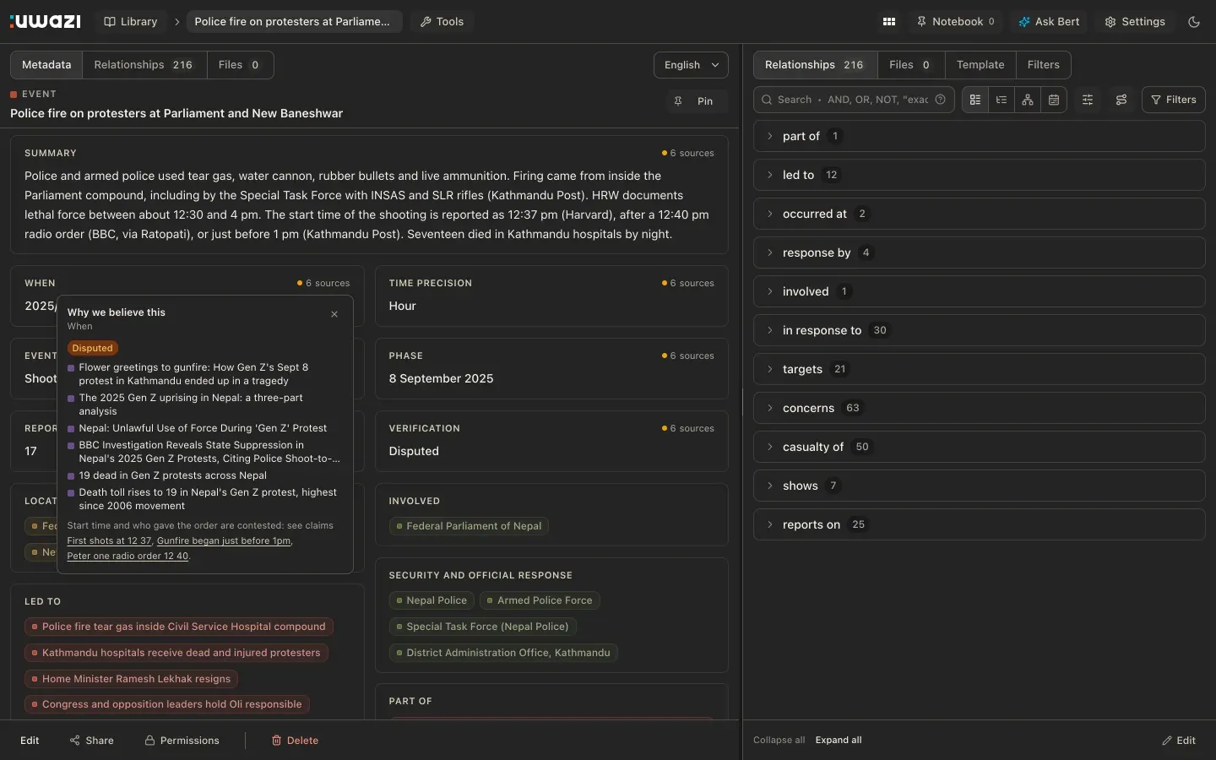
Task: Focus the relationships search field
Action: (854, 100)
